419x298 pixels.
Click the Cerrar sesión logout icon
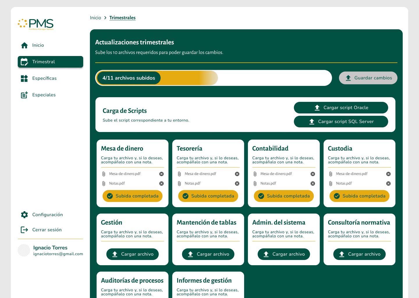(x=24, y=230)
